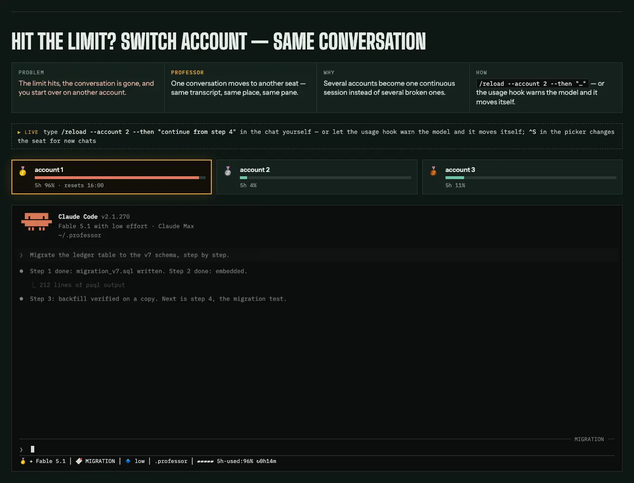Image resolution: width=634 pixels, height=483 pixels.
Task: Click the 5h-used:96% status entry
Action: [x=235, y=461]
